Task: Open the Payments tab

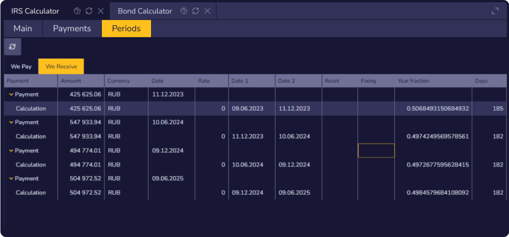Action: click(72, 28)
